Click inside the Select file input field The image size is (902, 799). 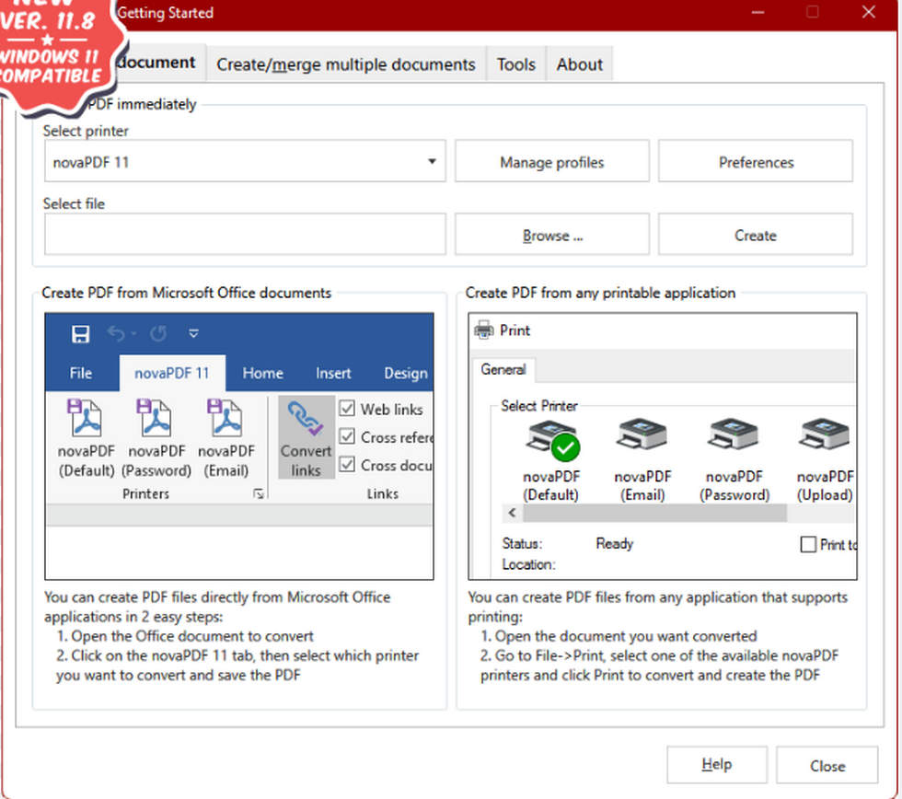coord(245,234)
